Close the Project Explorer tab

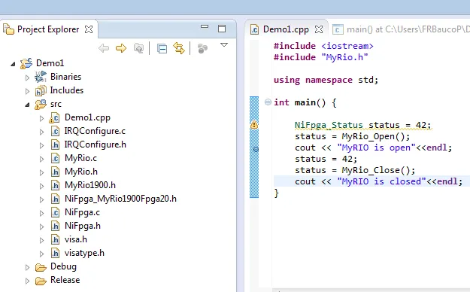coord(89,29)
